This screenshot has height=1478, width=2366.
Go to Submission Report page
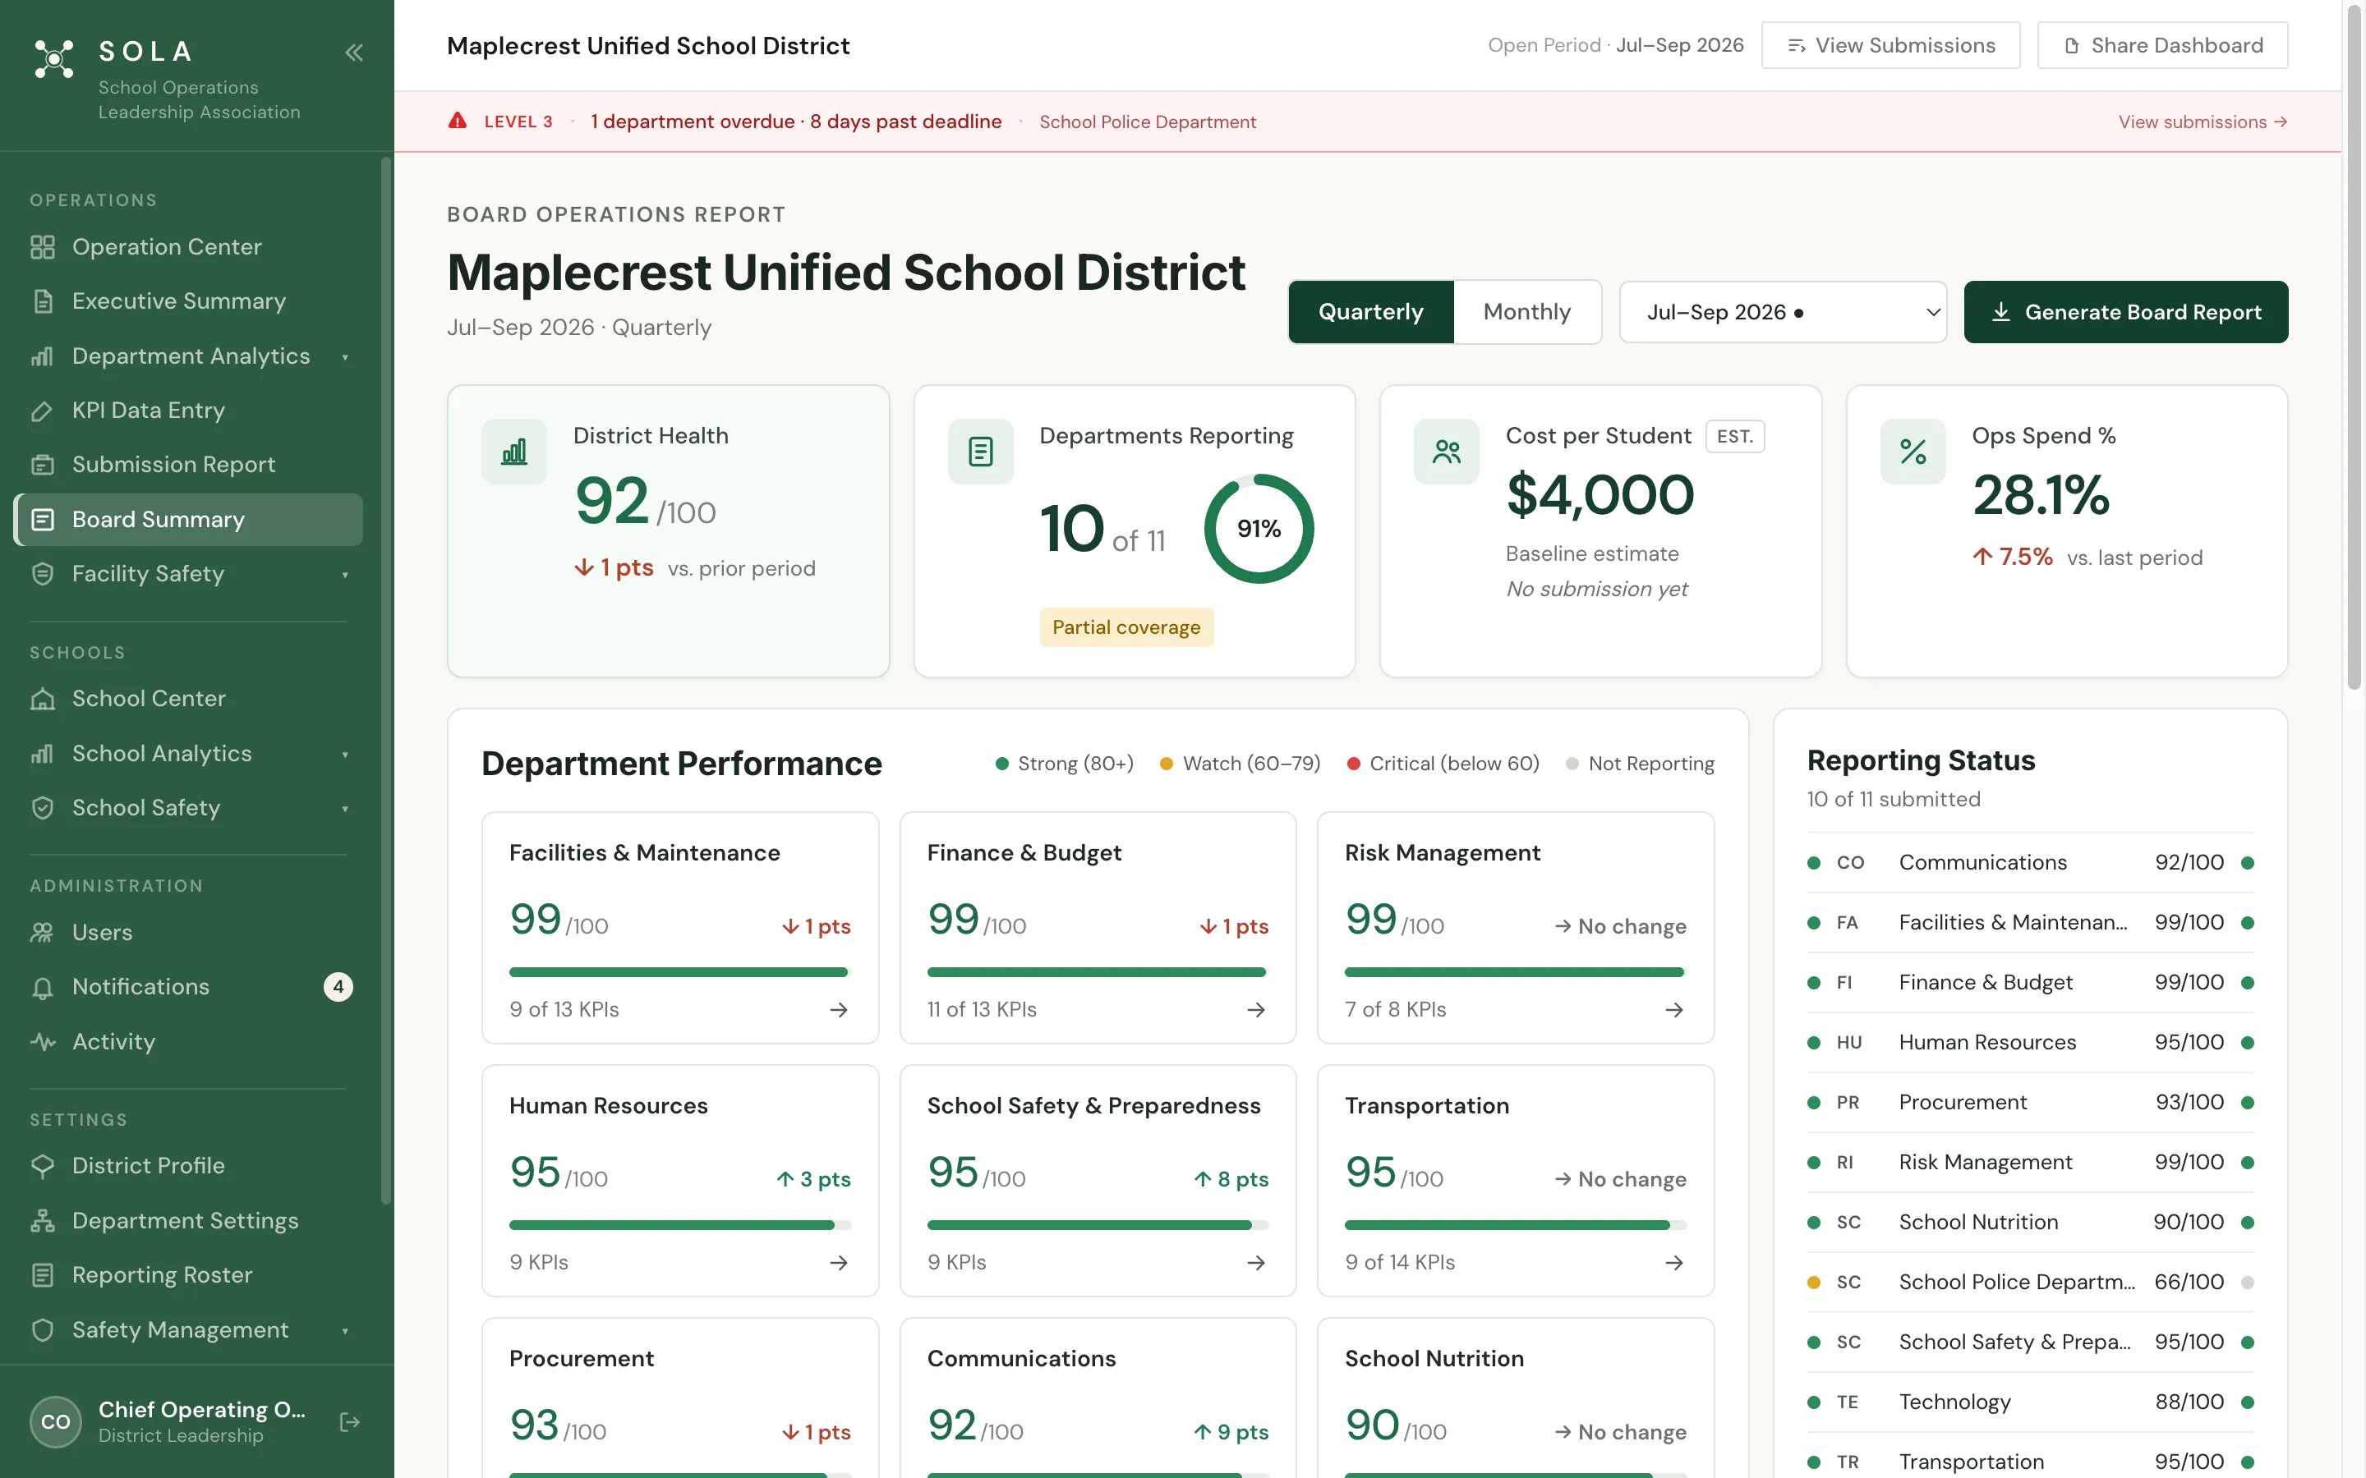point(189,464)
